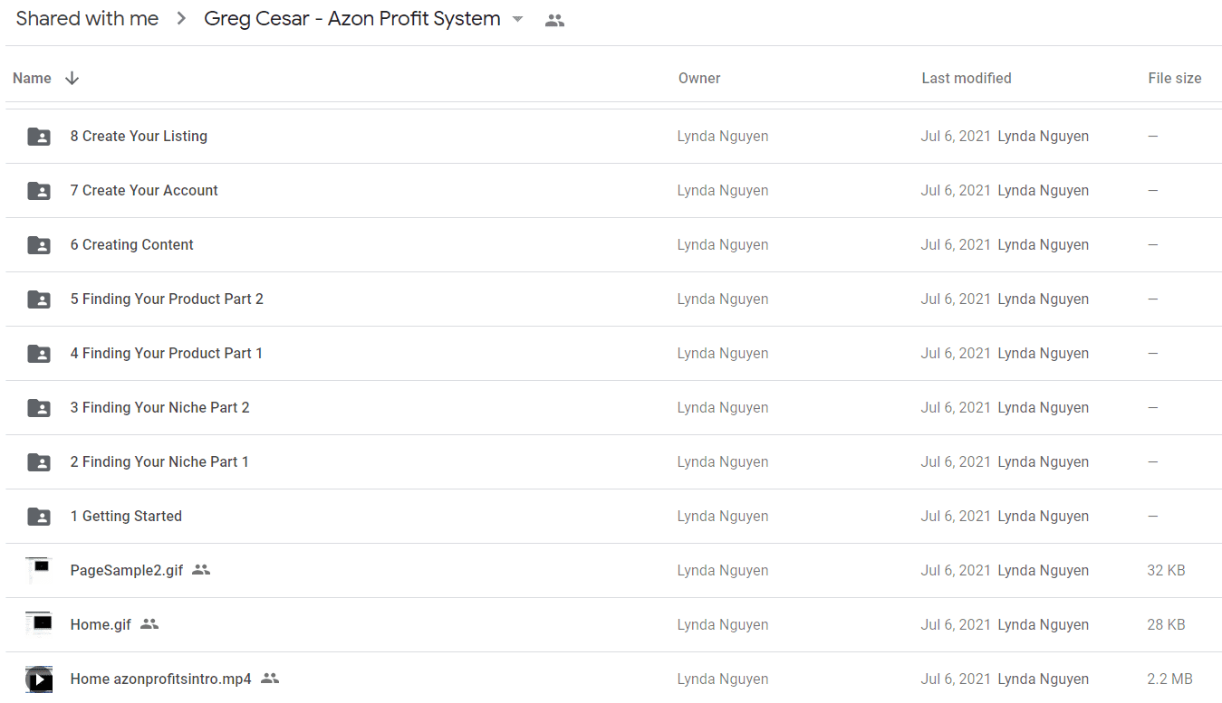The height and width of the screenshot is (703, 1222).
Task: Select the PageSample2.gif file name
Action: coord(127,570)
